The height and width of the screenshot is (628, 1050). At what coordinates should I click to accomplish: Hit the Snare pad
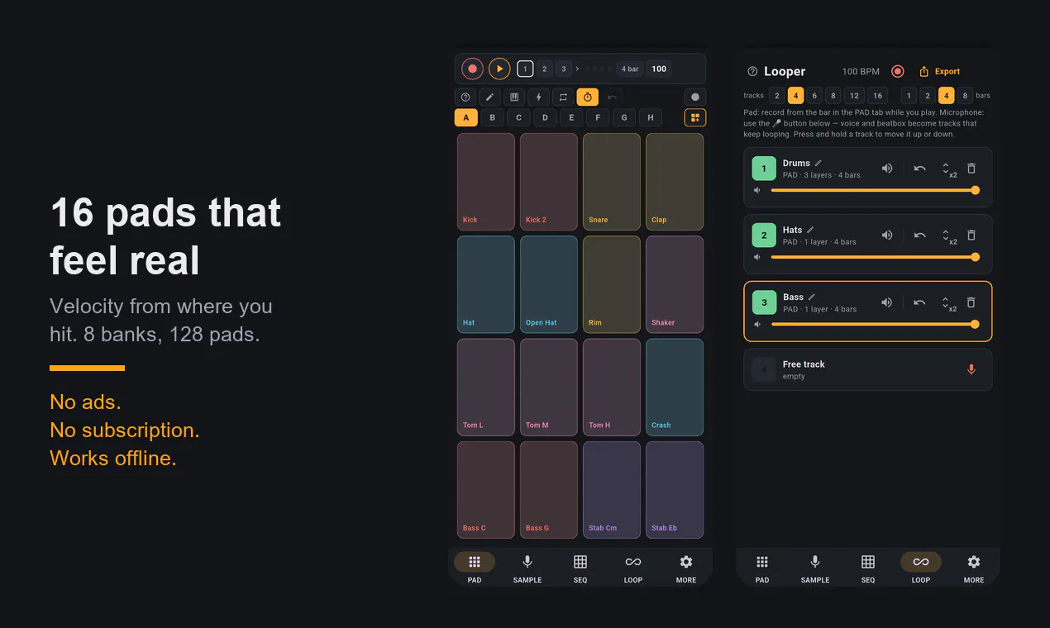click(x=612, y=182)
